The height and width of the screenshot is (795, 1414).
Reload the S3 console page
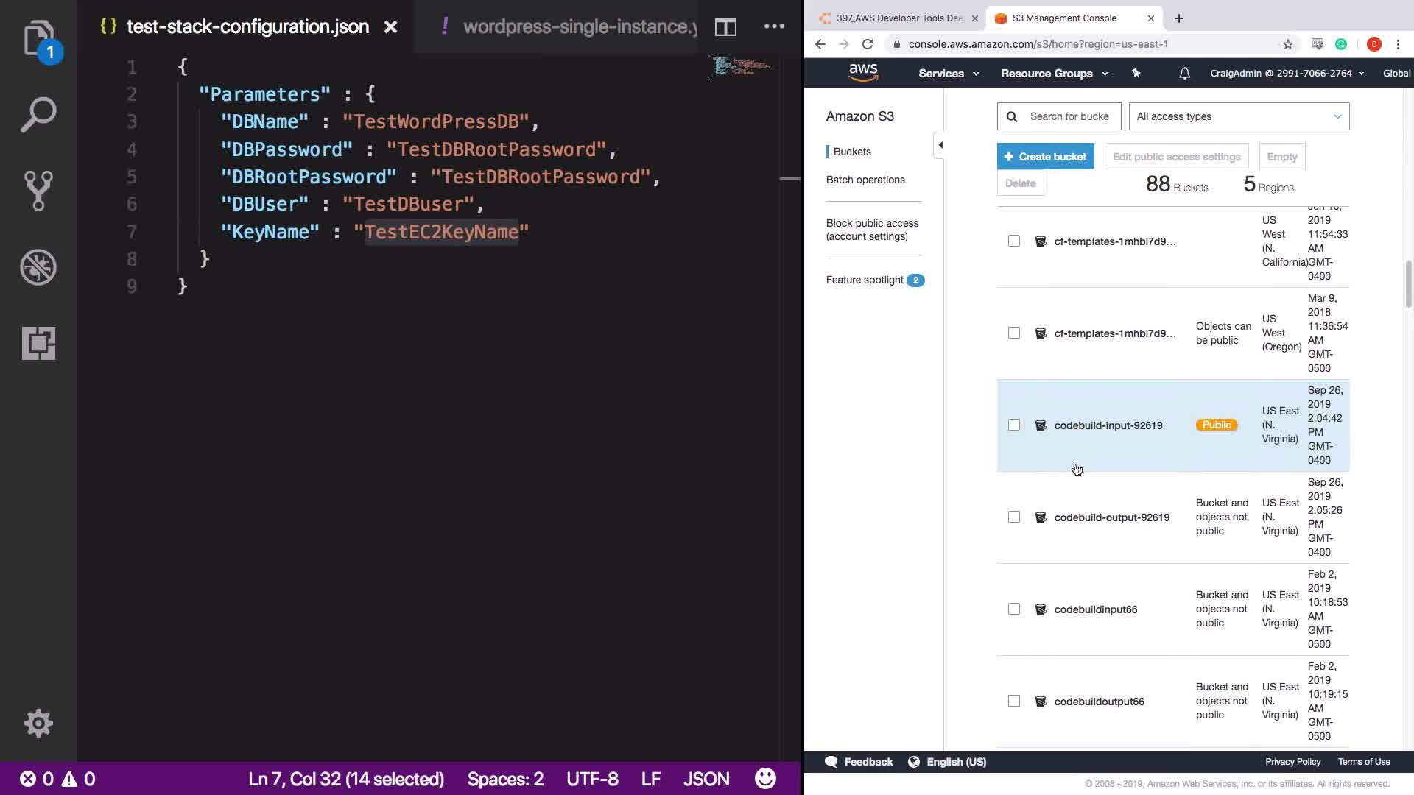(x=868, y=44)
